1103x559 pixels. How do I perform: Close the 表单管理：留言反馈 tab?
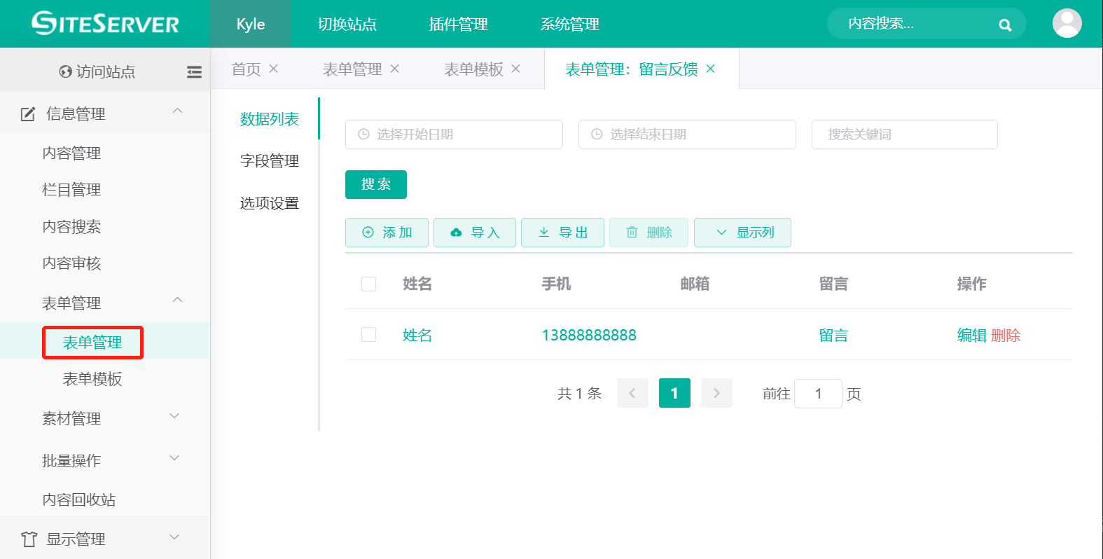711,69
